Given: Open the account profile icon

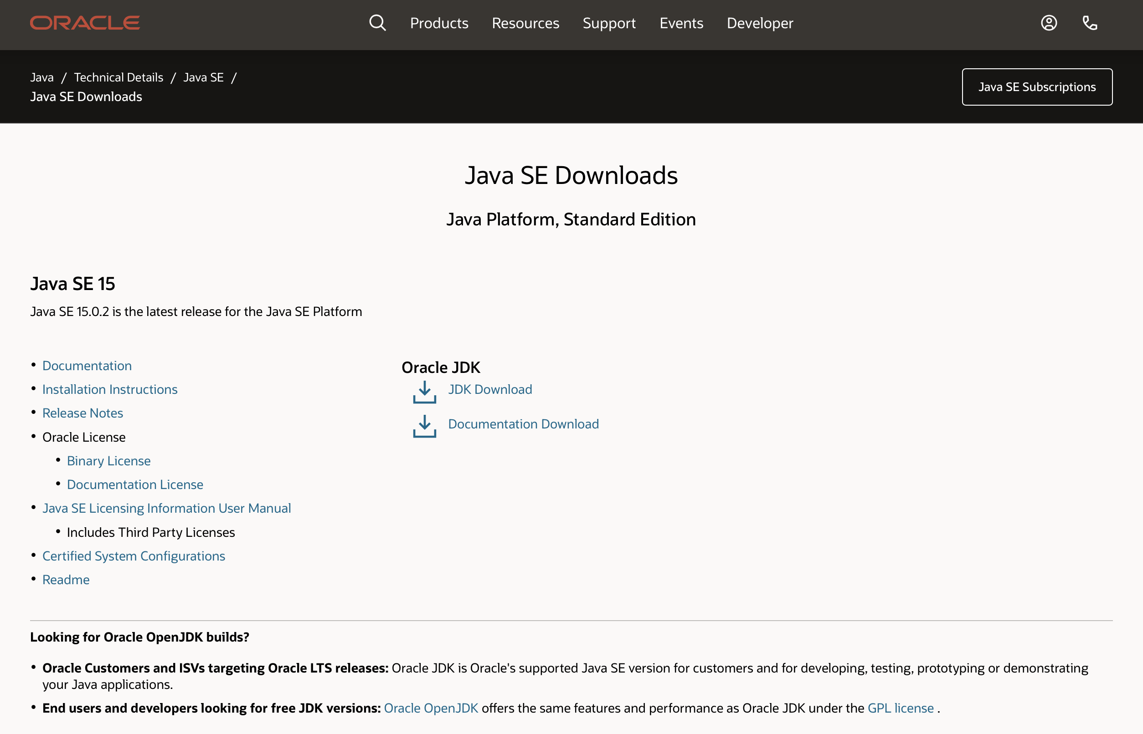Looking at the screenshot, I should pos(1049,23).
